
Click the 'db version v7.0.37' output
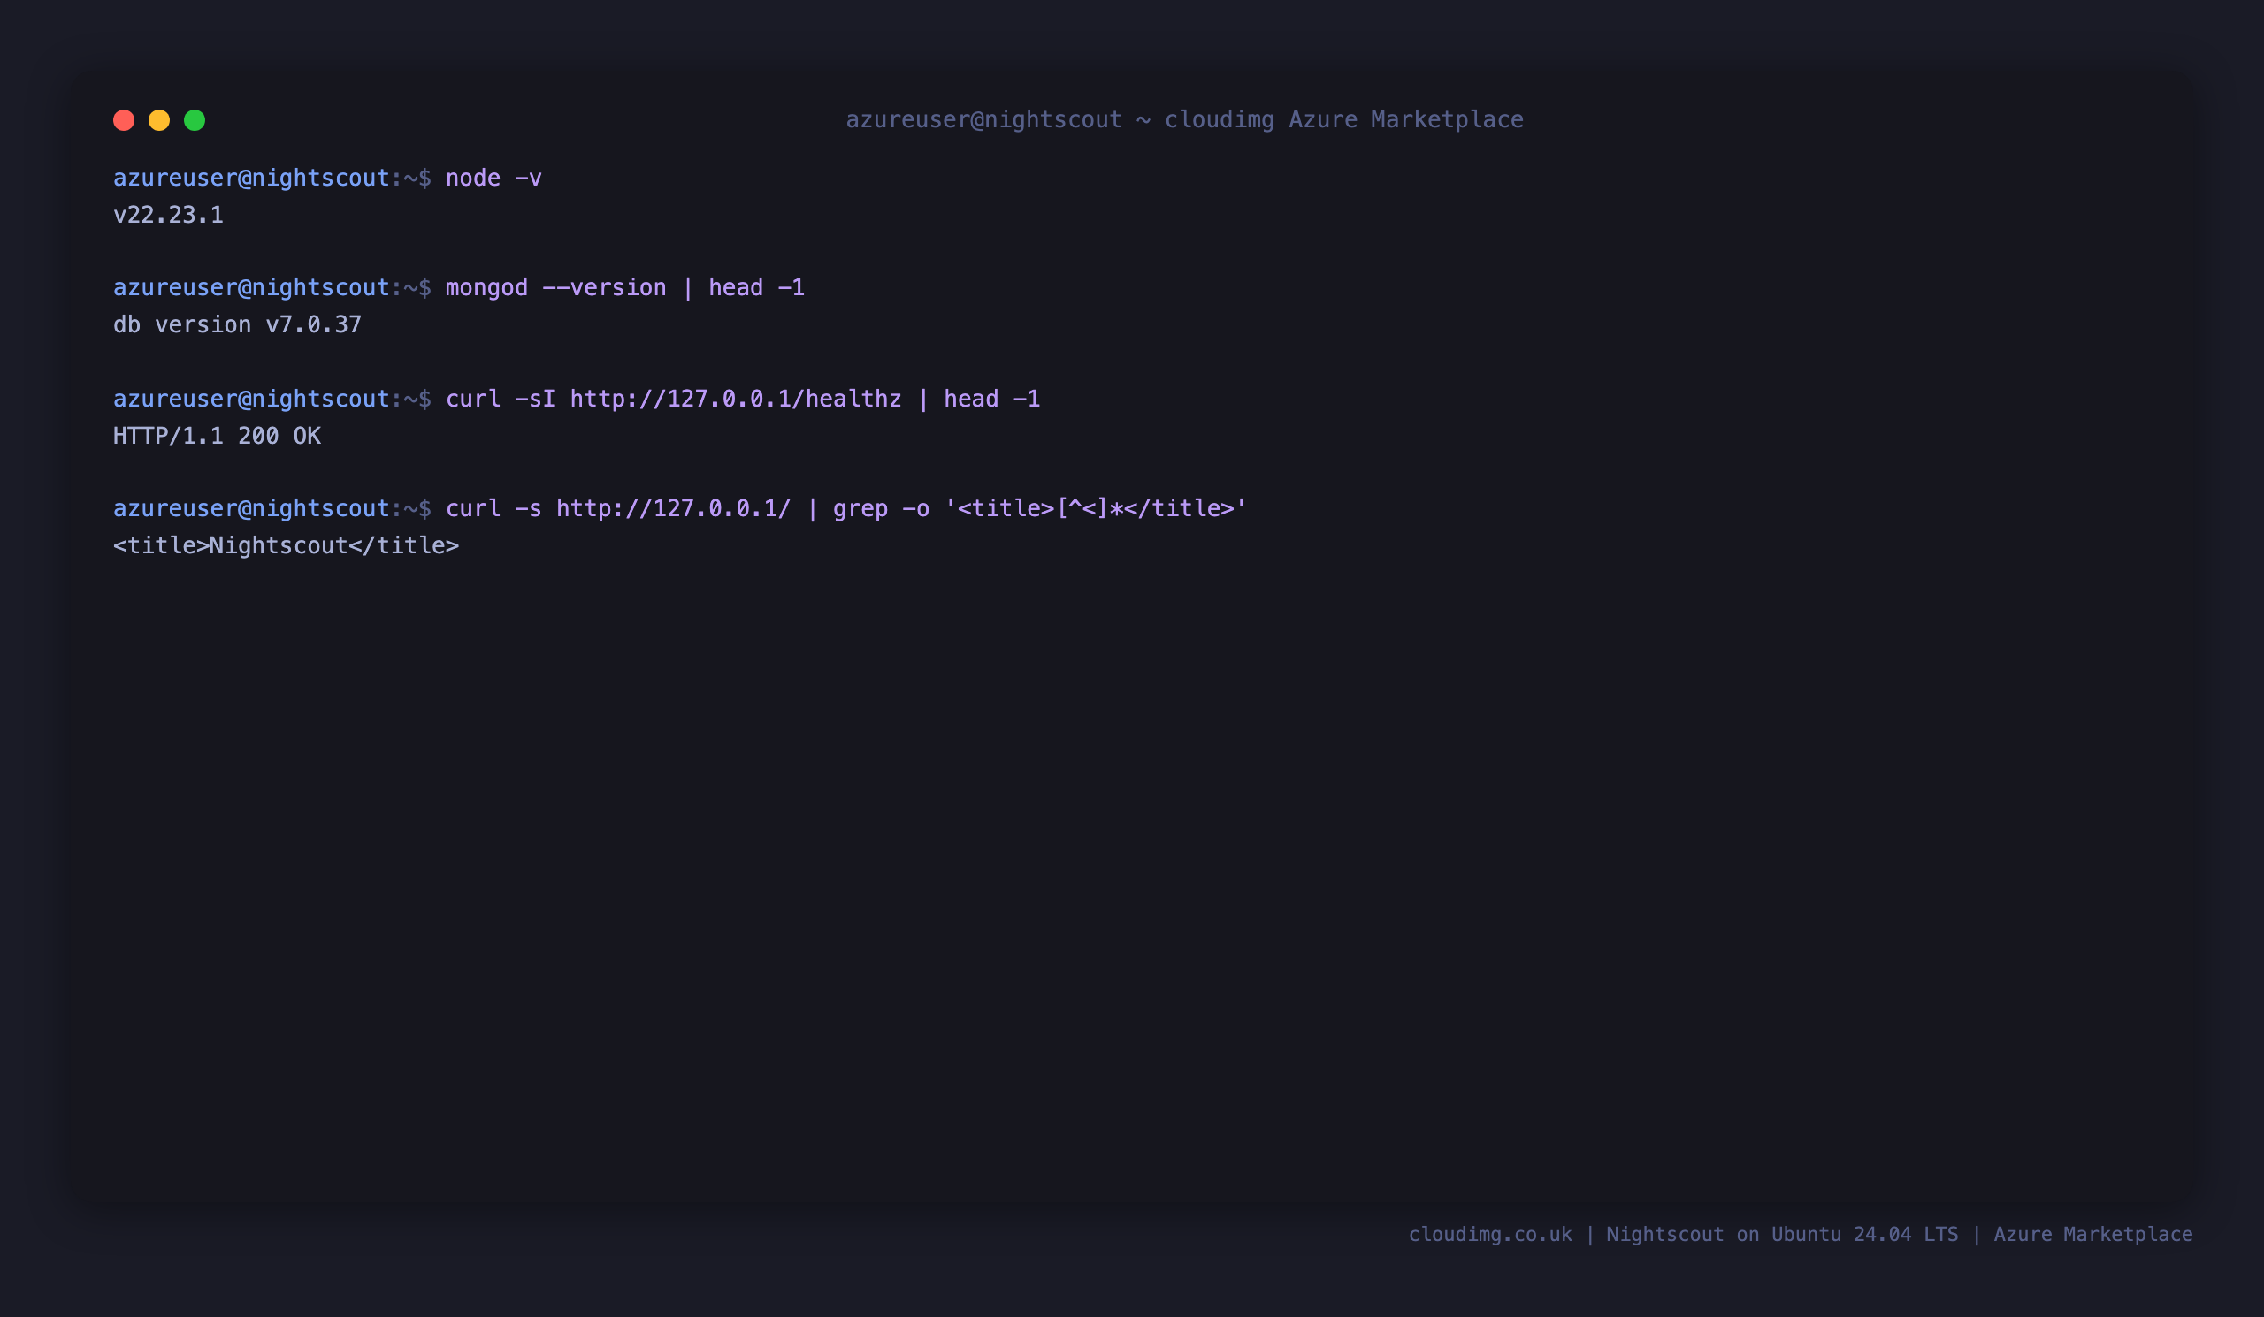pyautogui.click(x=237, y=324)
